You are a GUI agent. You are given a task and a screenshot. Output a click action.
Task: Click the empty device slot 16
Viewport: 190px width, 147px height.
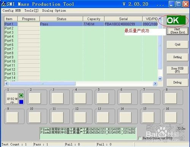[171, 117]
